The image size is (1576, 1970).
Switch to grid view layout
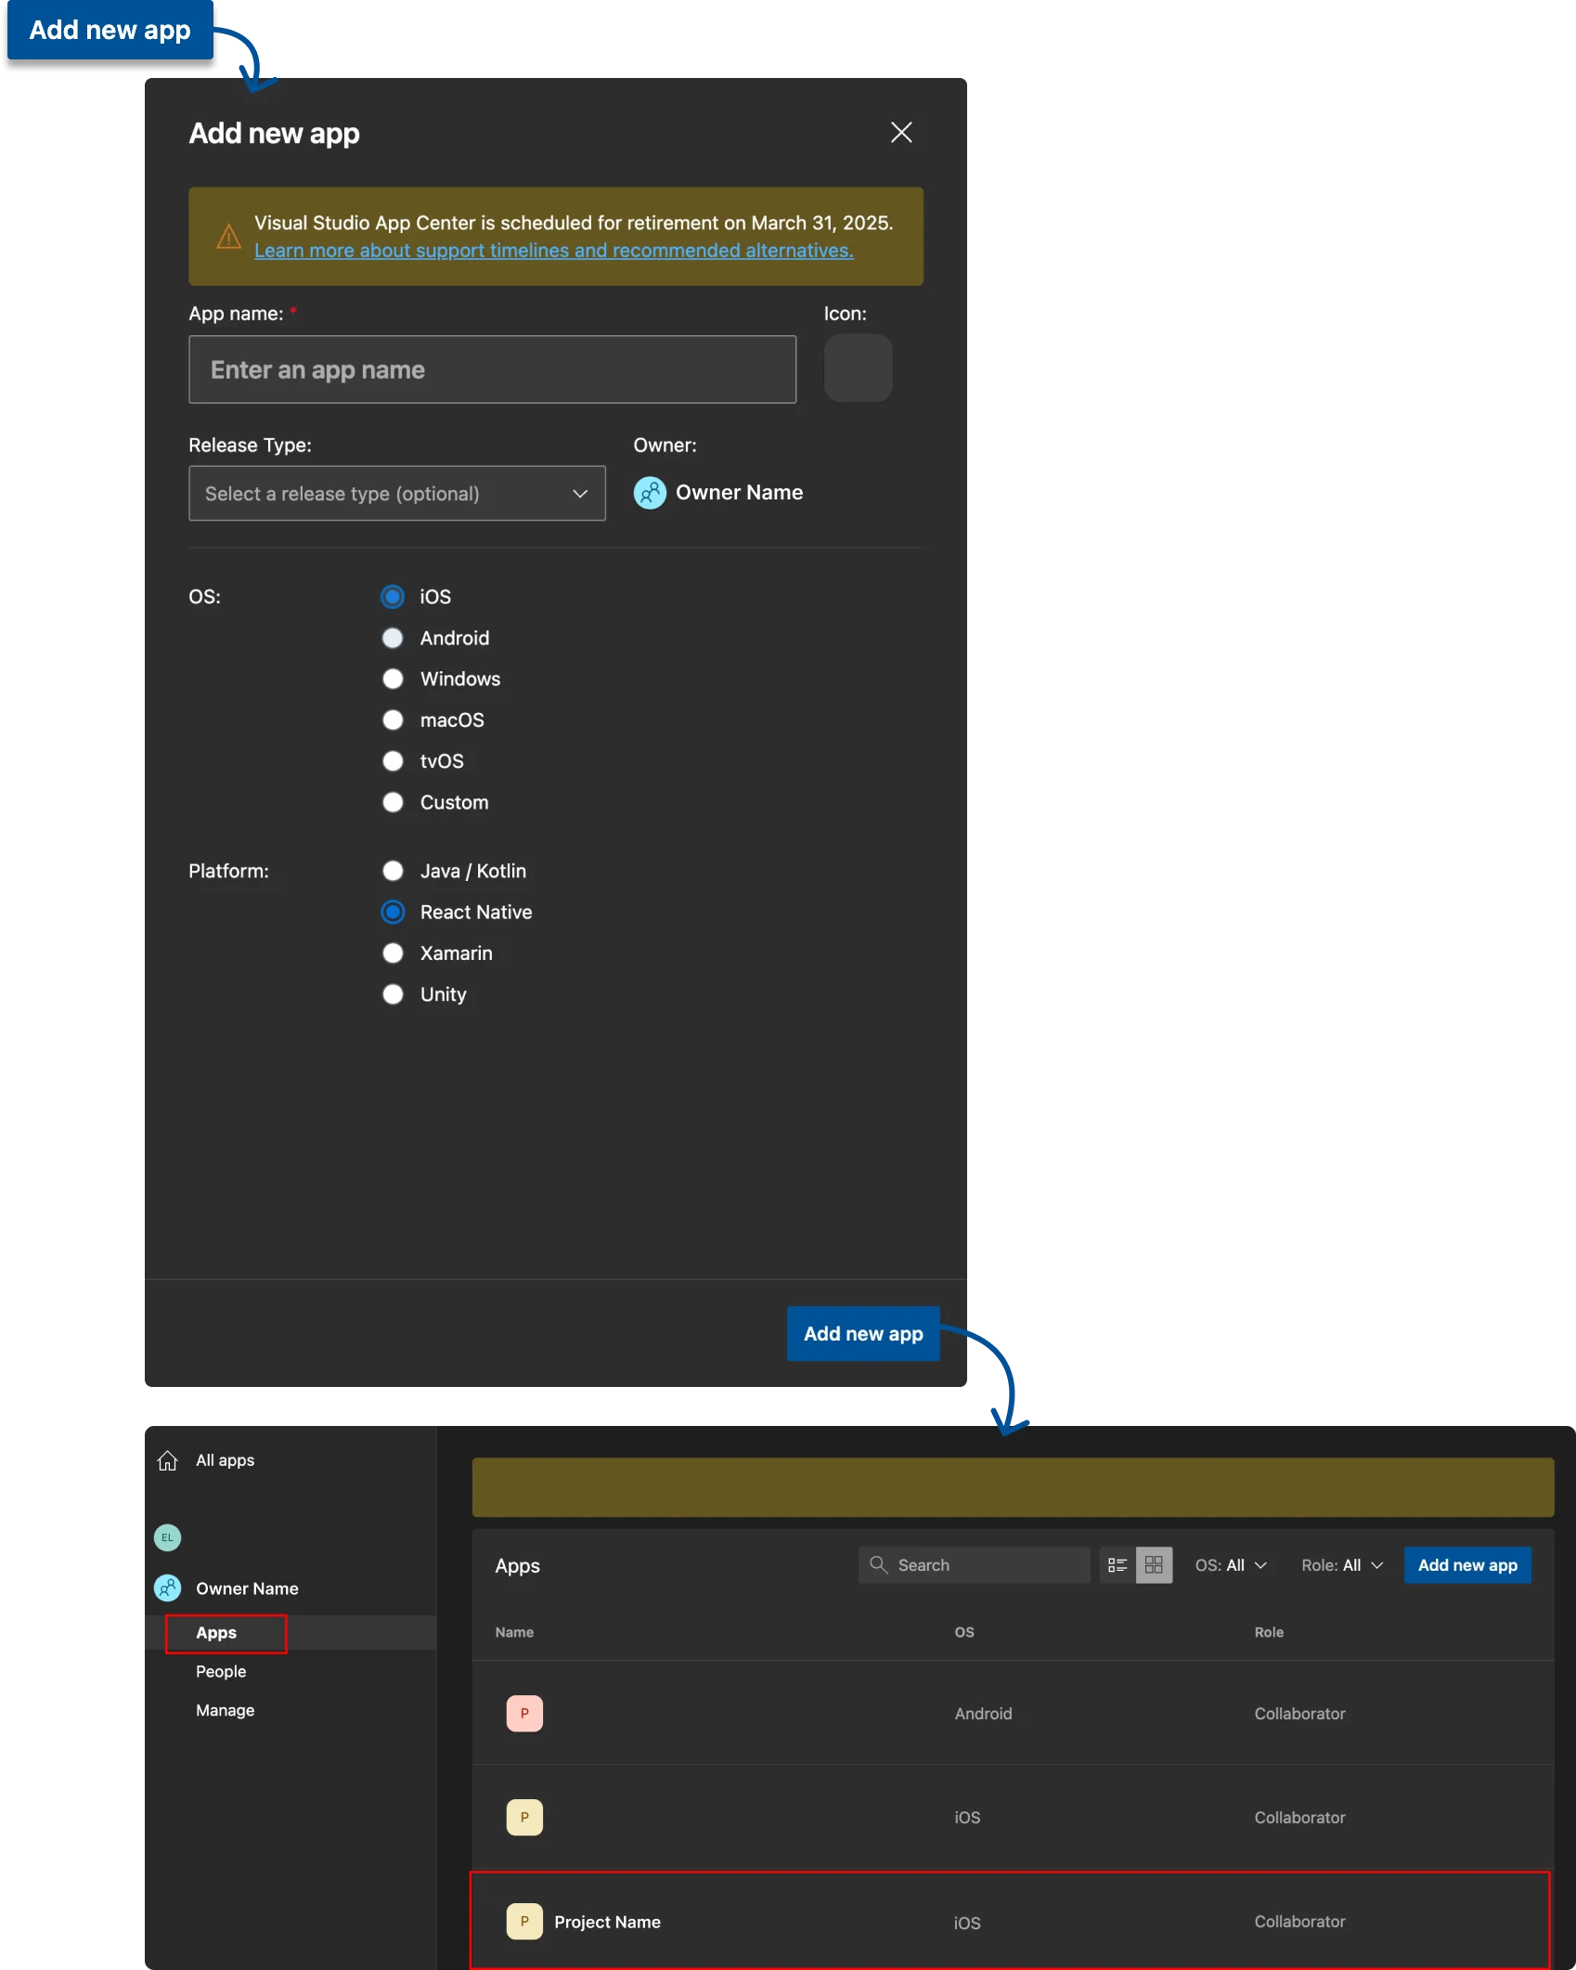pyautogui.click(x=1154, y=1565)
